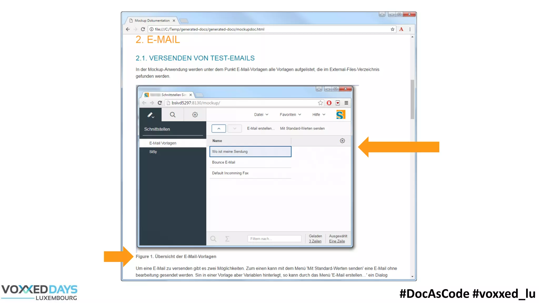Close the Mockup Dokumentation tab
This screenshot has width=539, height=303.
(174, 21)
